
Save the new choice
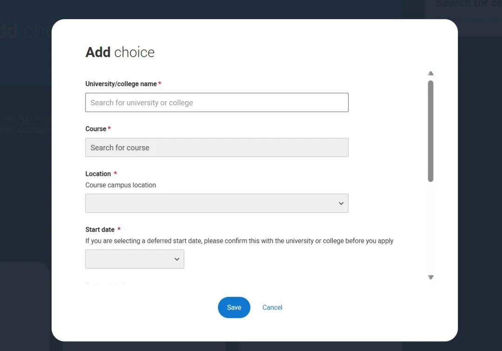pos(234,307)
